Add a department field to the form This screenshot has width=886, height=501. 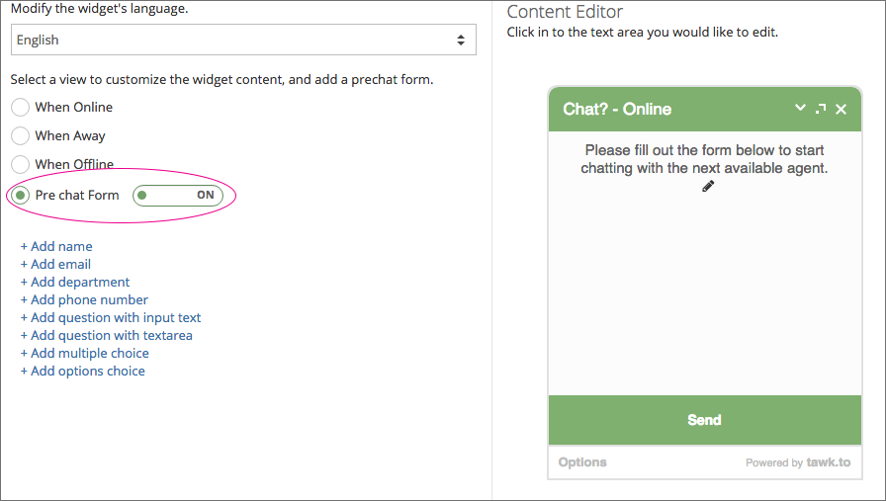(75, 282)
